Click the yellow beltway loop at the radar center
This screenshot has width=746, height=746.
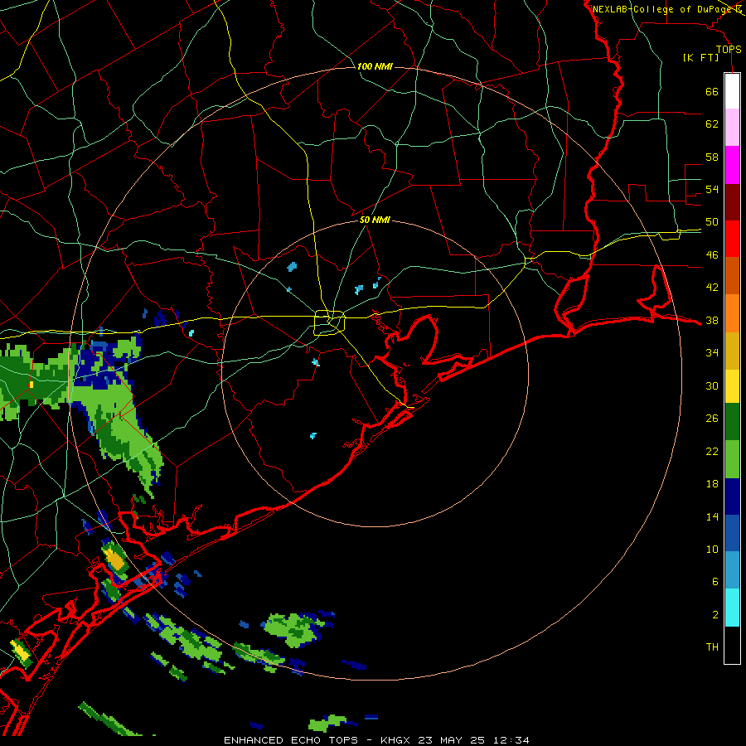[x=329, y=322]
